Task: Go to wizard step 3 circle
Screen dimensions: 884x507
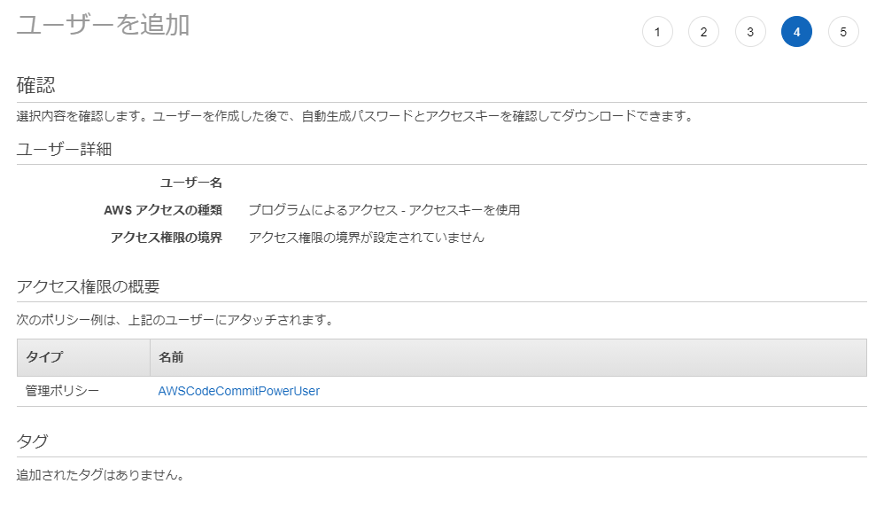Action: pos(750,32)
